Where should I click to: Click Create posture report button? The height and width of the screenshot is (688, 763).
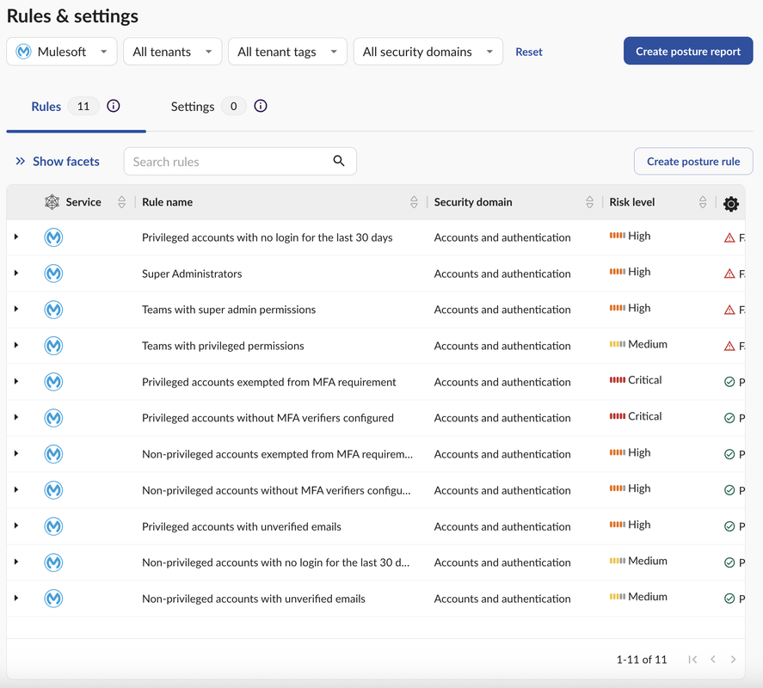pyautogui.click(x=687, y=52)
